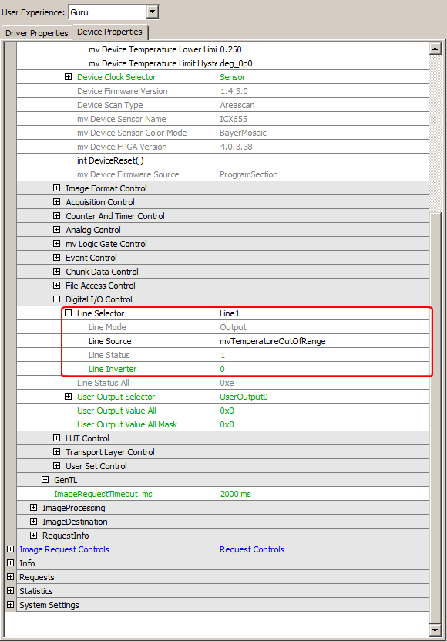Expand the System Settings section

click(11, 605)
